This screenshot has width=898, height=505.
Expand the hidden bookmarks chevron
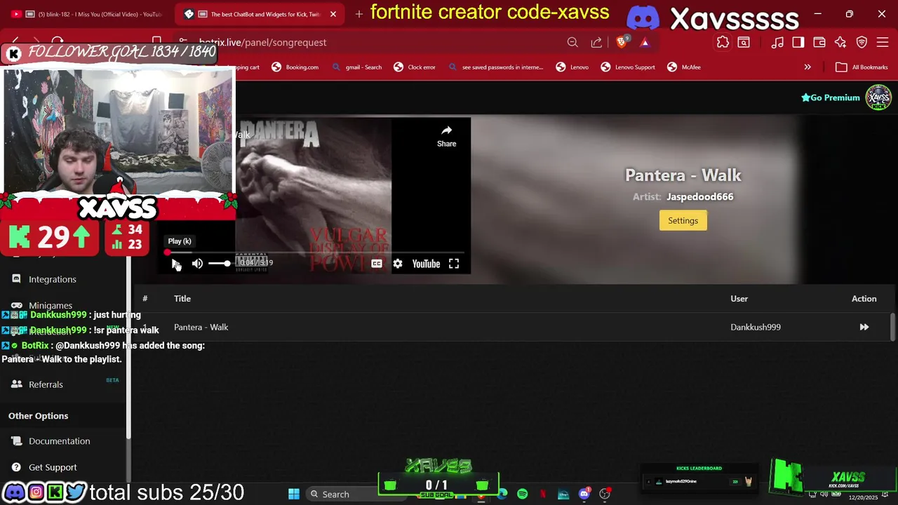coord(807,67)
